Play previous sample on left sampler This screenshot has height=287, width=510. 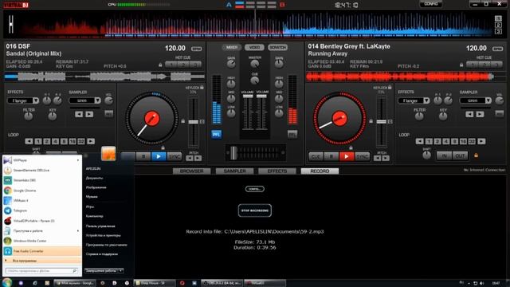click(x=79, y=114)
